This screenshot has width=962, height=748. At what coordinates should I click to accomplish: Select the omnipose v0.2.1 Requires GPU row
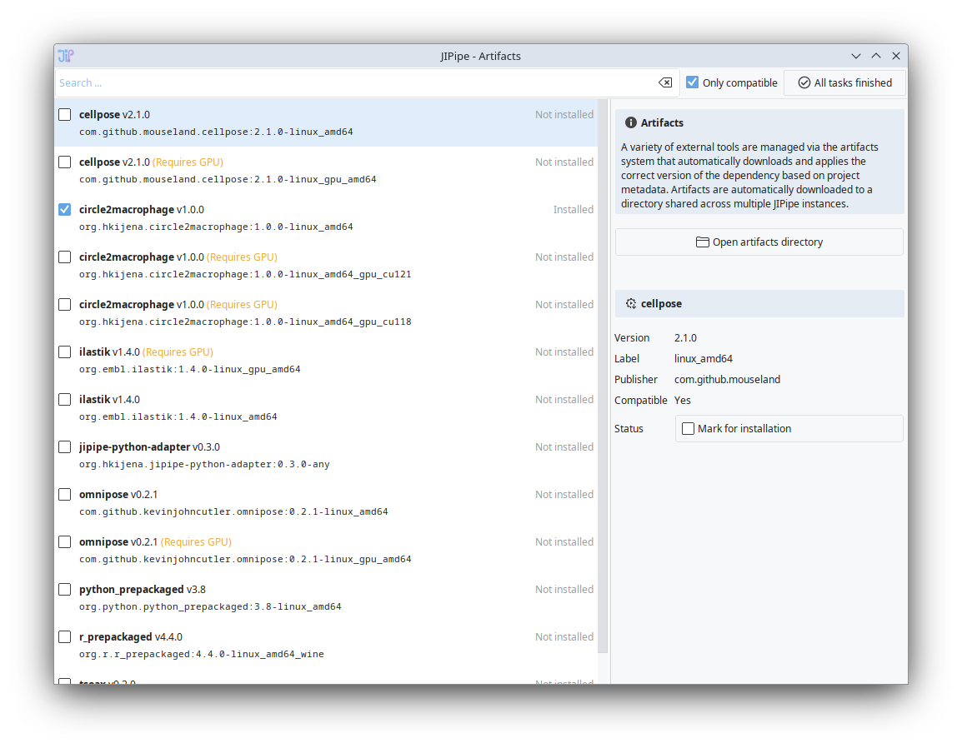click(325, 550)
